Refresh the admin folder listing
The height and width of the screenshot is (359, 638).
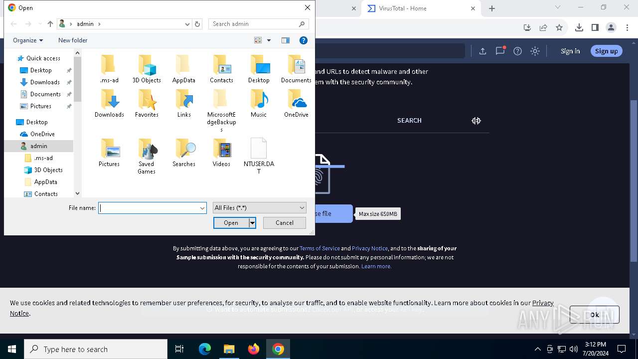click(197, 24)
